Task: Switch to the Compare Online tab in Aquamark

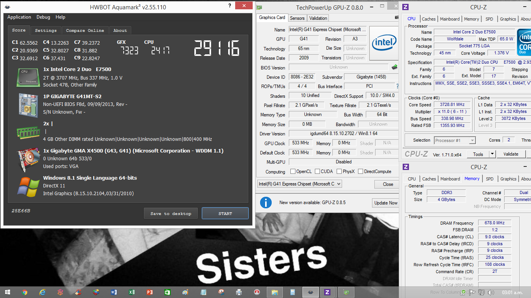Action: (x=85, y=30)
